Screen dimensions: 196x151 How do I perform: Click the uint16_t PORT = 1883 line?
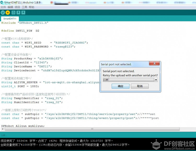[x=20, y=86]
